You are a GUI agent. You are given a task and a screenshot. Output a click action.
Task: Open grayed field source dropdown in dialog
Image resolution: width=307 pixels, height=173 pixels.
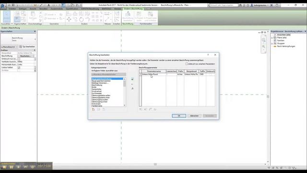click(109, 74)
